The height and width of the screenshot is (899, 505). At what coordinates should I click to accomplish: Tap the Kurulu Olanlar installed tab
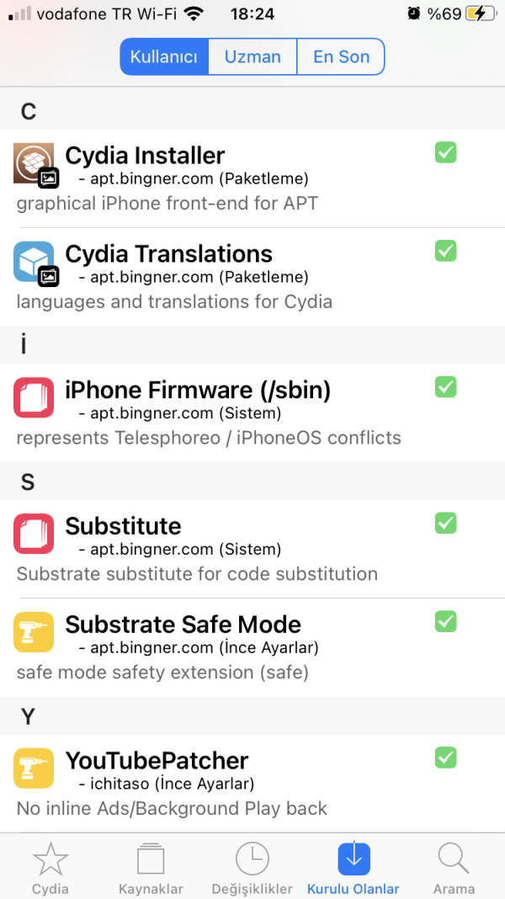coord(353,868)
